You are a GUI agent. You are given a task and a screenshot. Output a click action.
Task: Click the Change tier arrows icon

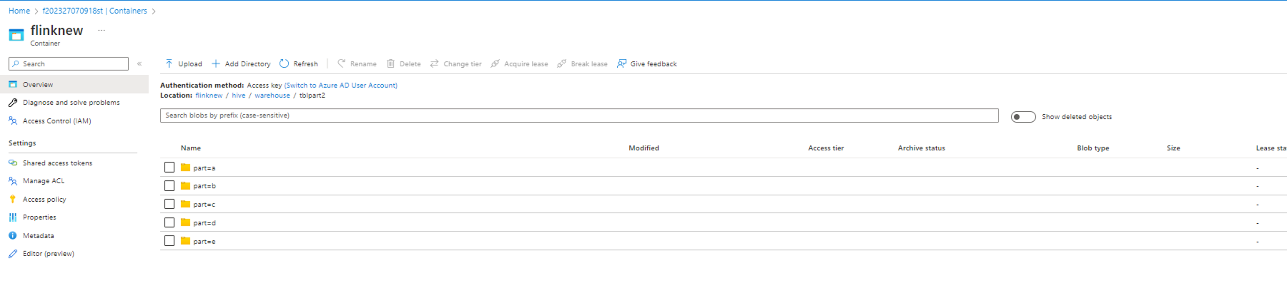click(x=434, y=63)
